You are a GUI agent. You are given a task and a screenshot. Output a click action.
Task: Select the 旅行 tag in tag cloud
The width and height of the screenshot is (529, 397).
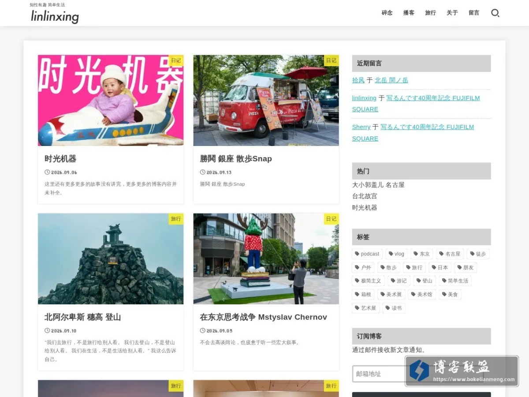coord(414,267)
